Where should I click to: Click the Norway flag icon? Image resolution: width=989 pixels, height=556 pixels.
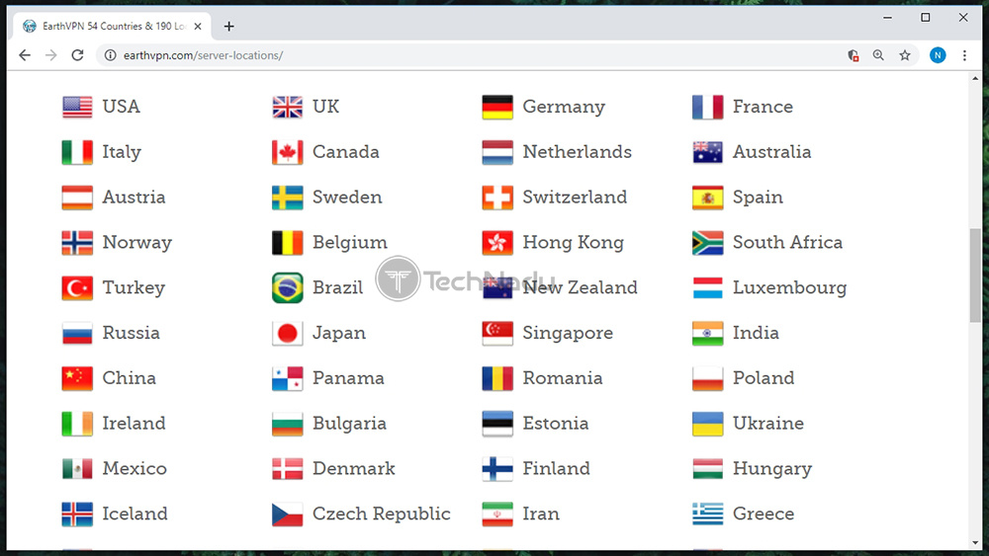(77, 243)
